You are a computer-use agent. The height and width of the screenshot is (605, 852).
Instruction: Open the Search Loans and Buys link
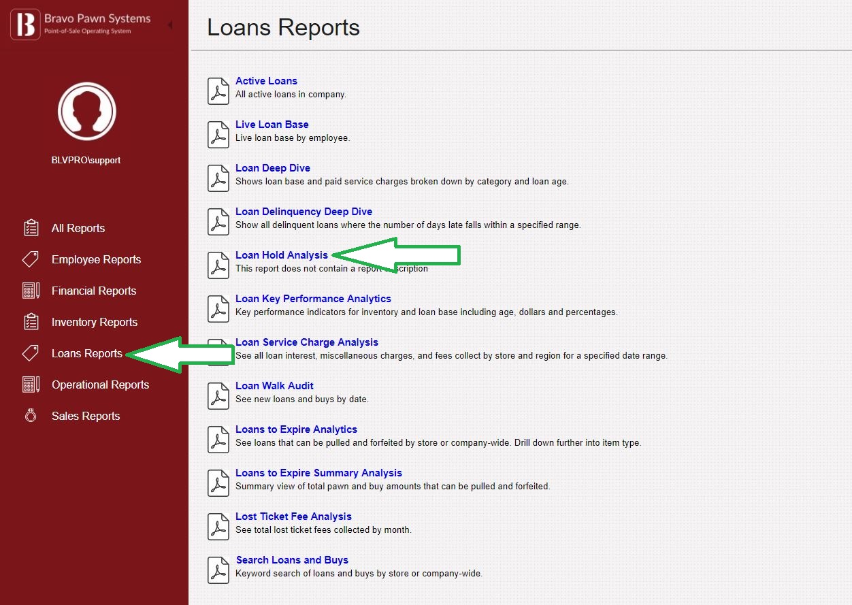click(292, 560)
